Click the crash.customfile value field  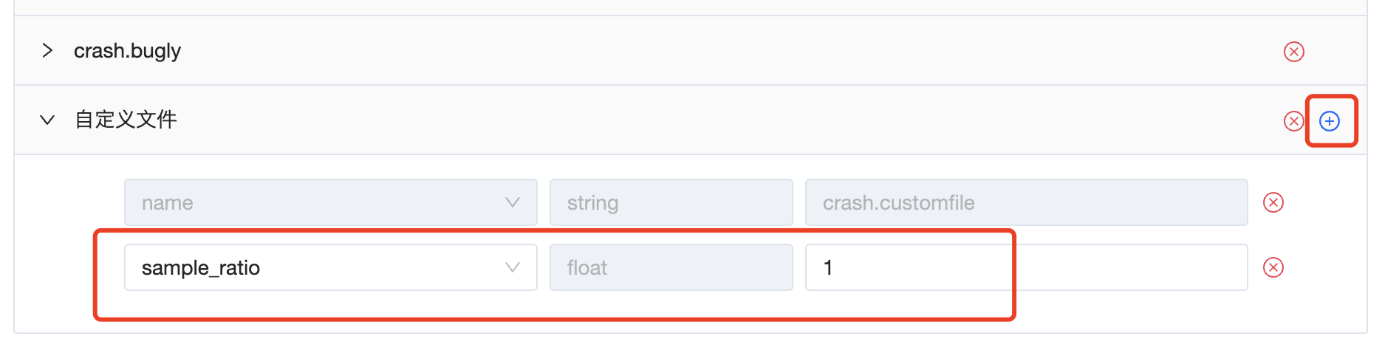coord(1025,202)
